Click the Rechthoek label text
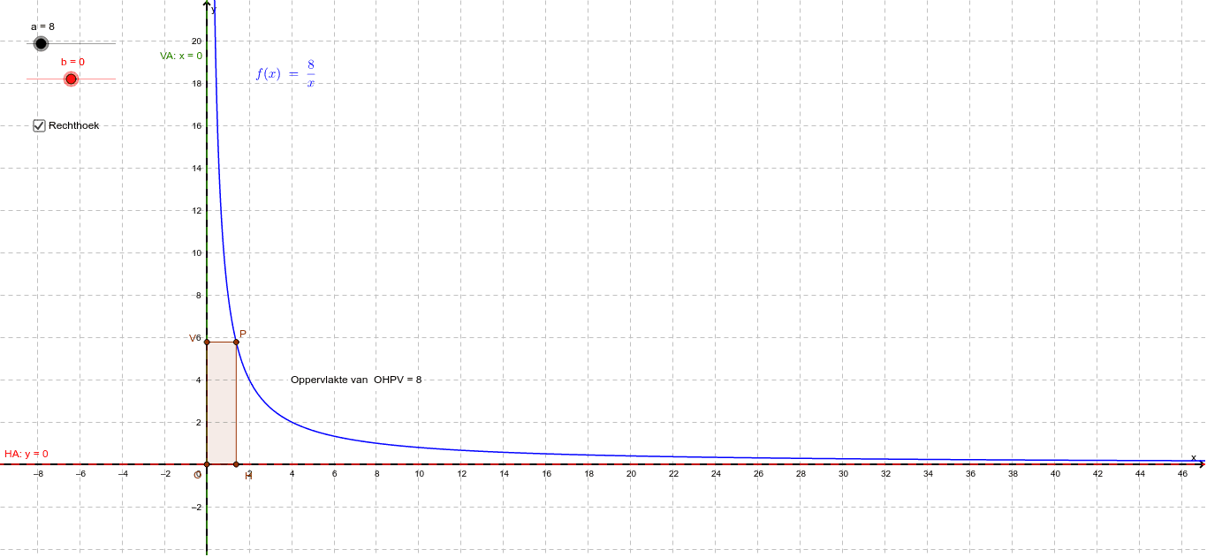 74,125
